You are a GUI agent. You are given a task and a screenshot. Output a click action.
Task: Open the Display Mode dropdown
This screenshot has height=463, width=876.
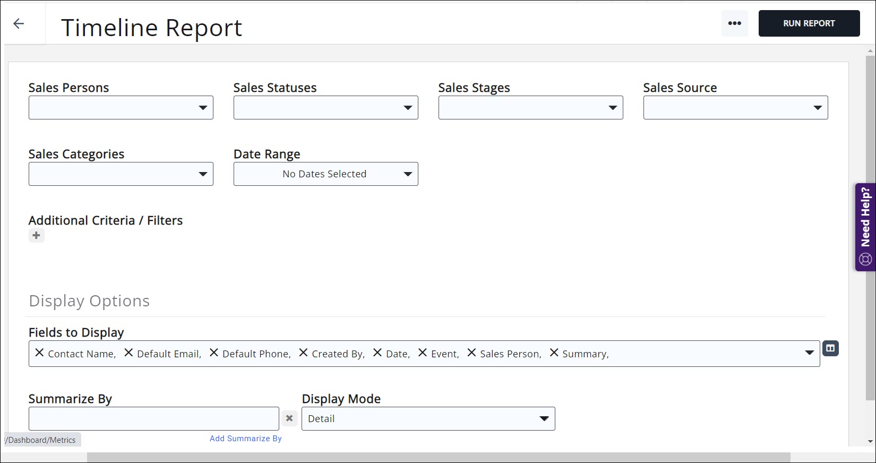(x=428, y=419)
